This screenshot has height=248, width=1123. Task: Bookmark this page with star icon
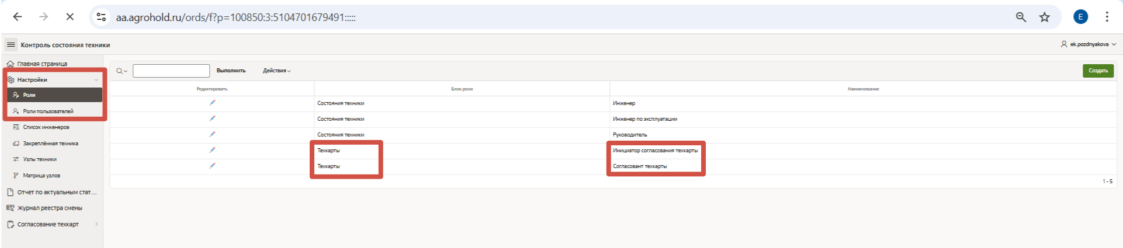point(1044,17)
